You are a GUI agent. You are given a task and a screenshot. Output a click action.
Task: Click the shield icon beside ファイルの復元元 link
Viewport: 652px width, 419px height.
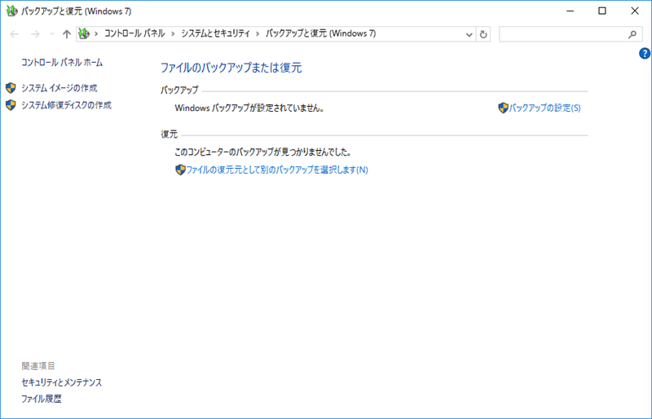(180, 170)
